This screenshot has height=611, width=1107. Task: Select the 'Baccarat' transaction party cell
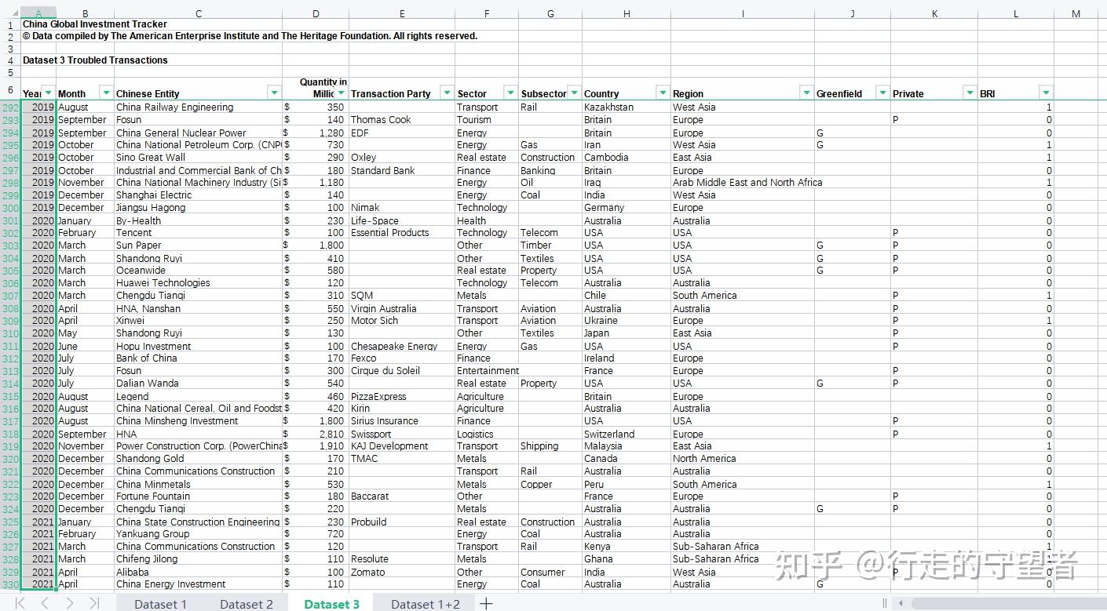click(402, 496)
